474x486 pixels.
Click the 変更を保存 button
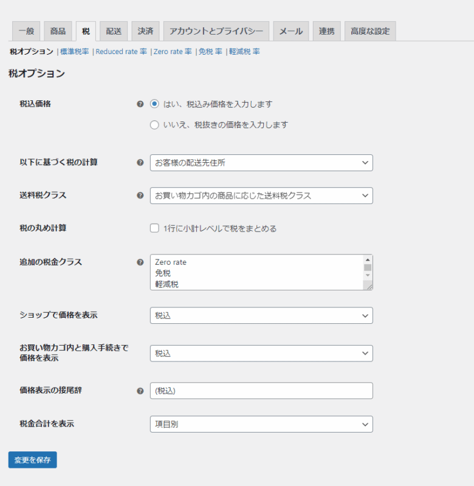click(x=33, y=460)
